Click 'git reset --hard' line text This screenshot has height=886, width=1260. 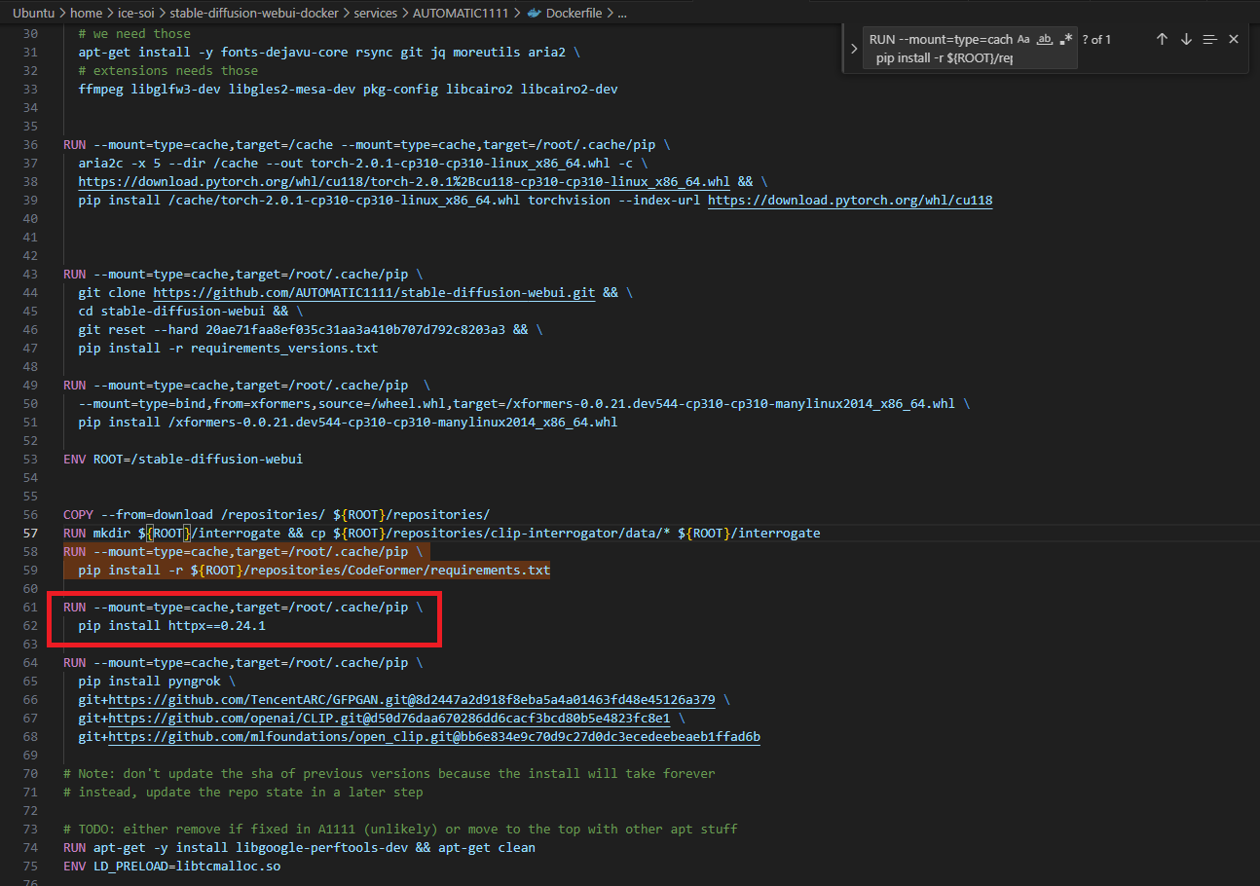coord(311,330)
